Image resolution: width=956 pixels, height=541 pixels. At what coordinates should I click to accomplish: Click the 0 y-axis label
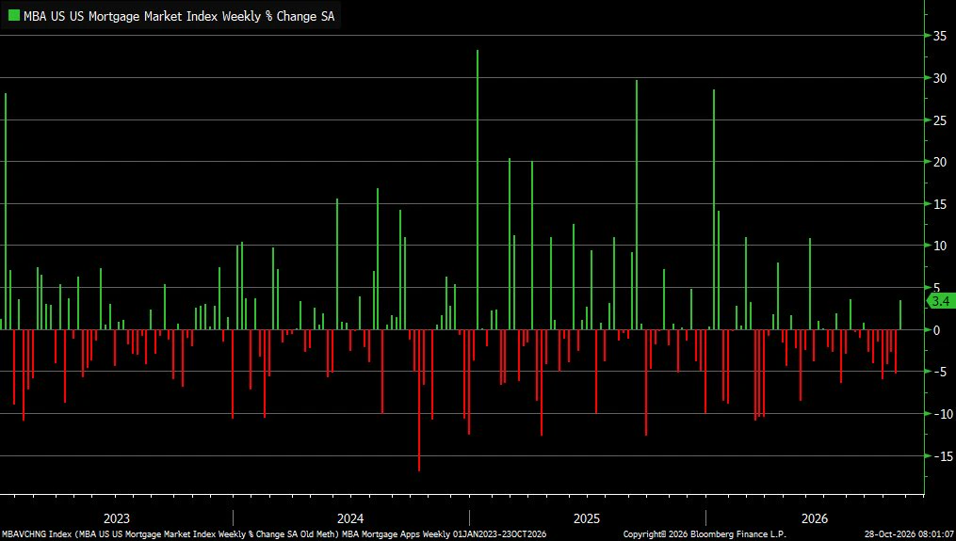937,330
